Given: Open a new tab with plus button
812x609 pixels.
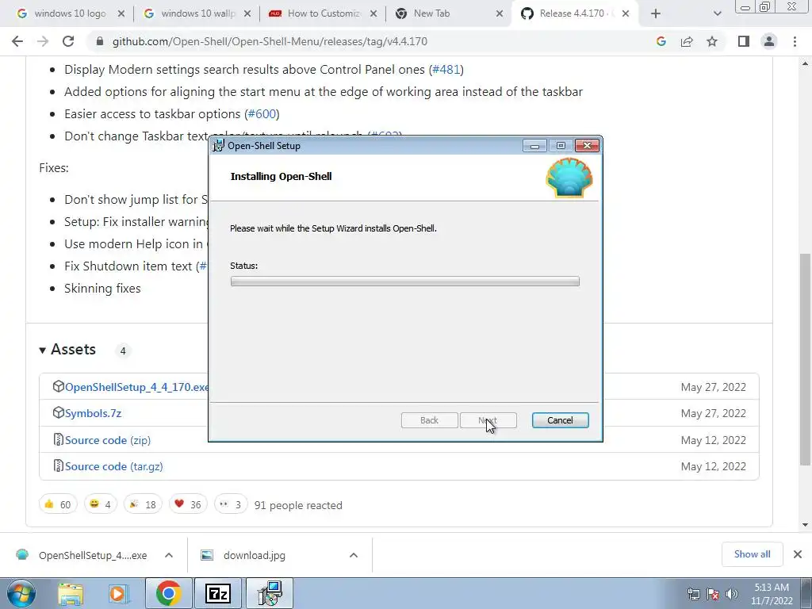Looking at the screenshot, I should click(656, 14).
